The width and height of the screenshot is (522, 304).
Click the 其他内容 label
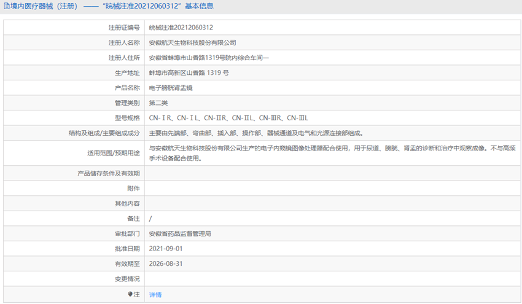pos(127,203)
